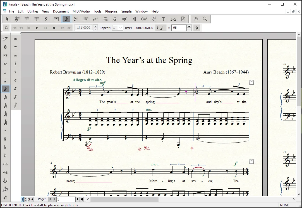Open the MIDI/Audio menu

[x=81, y=11]
